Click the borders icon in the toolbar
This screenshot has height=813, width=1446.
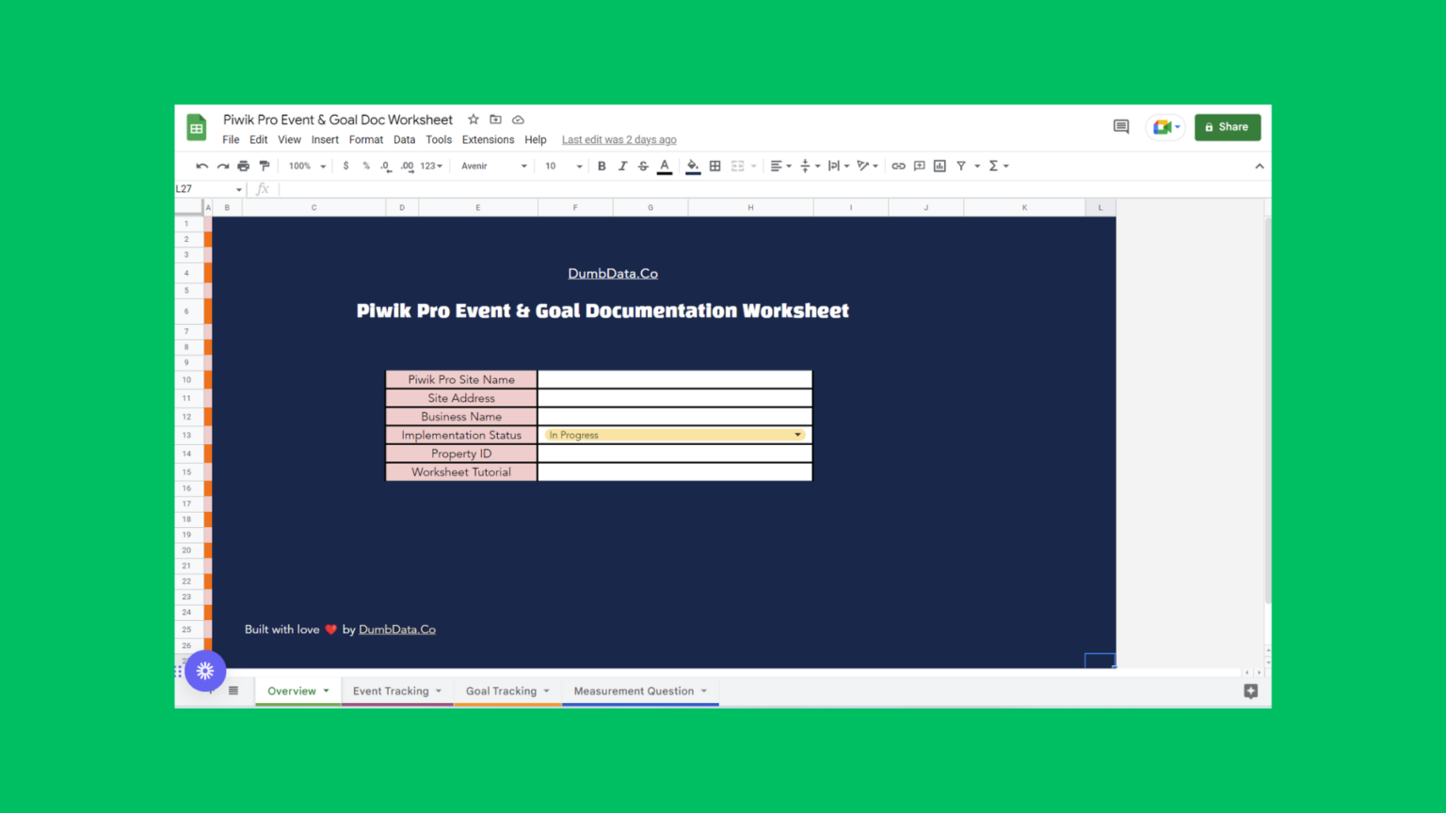715,166
